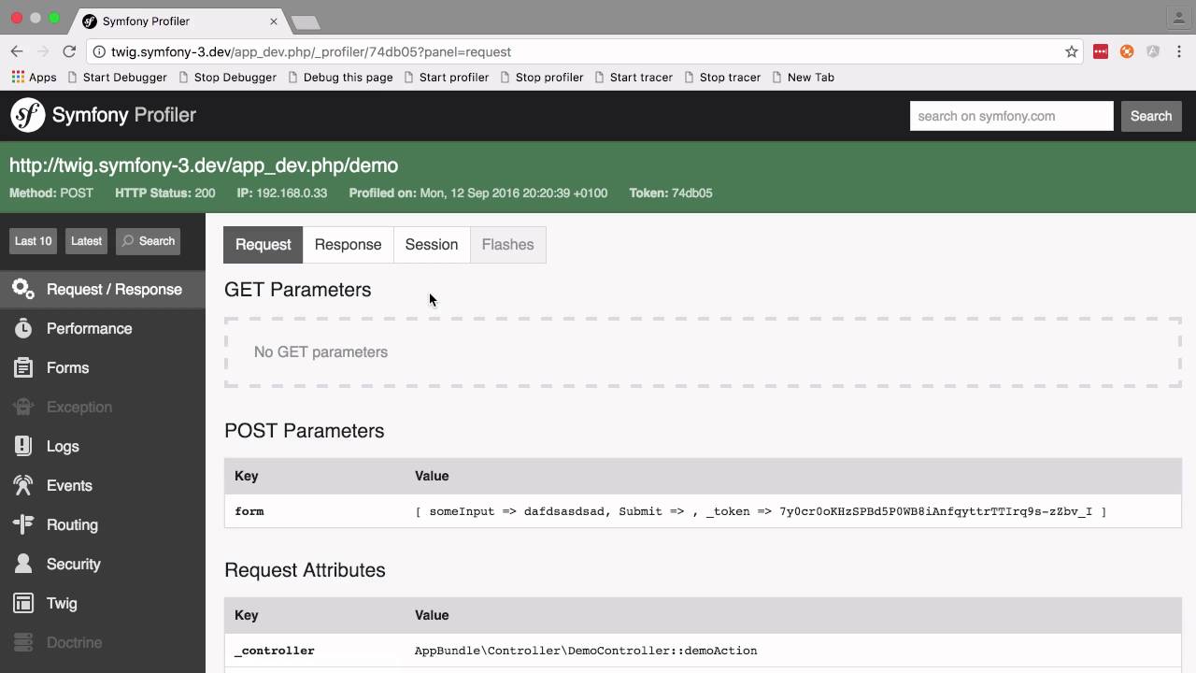Image resolution: width=1196 pixels, height=673 pixels.
Task: Click the Forms clipboard icon
Action: [23, 367]
